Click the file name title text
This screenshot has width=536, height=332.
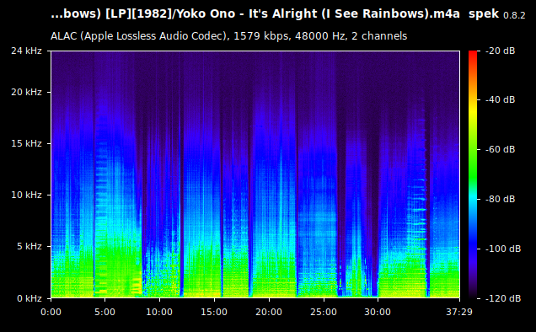255,13
